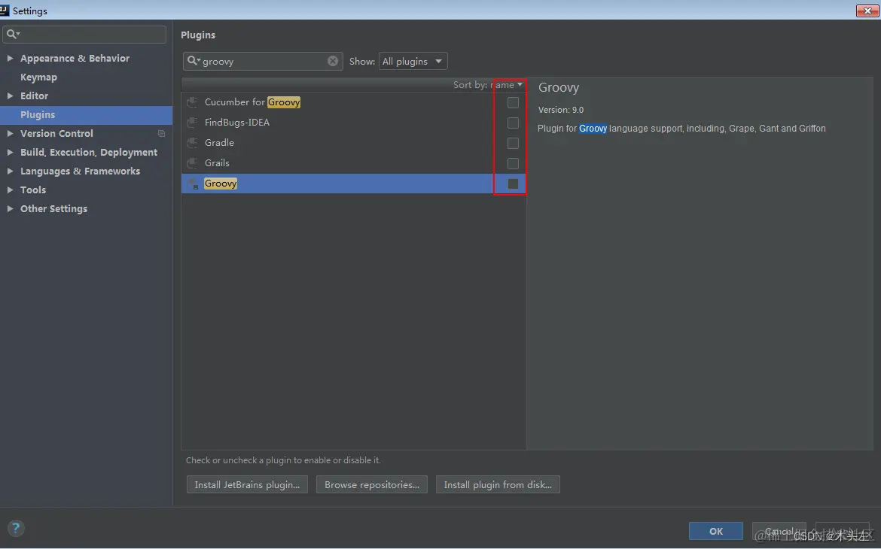Select FindBugs-IDEA plugin row

[353, 123]
